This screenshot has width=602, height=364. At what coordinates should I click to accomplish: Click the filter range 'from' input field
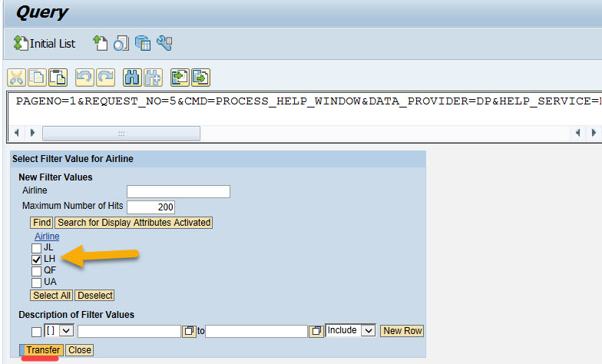129,331
